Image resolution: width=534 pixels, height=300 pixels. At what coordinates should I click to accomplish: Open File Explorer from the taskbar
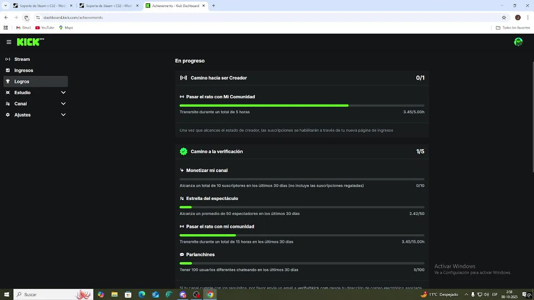[114, 295]
